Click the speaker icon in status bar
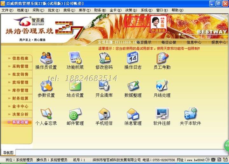The image size is (229, 164). click(207, 160)
